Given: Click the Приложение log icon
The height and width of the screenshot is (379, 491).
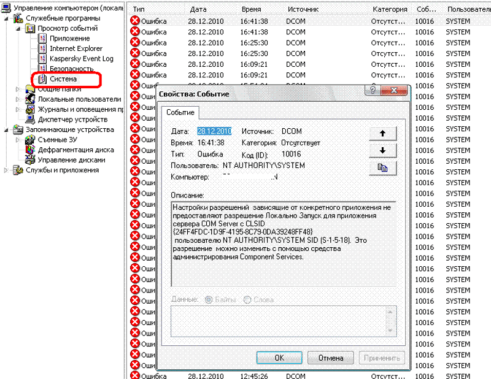Looking at the screenshot, I should click(42, 39).
